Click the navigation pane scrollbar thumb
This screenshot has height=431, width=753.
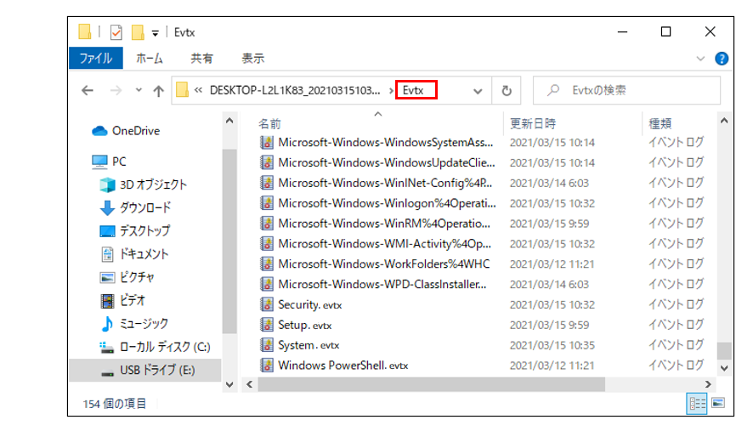[229, 241]
